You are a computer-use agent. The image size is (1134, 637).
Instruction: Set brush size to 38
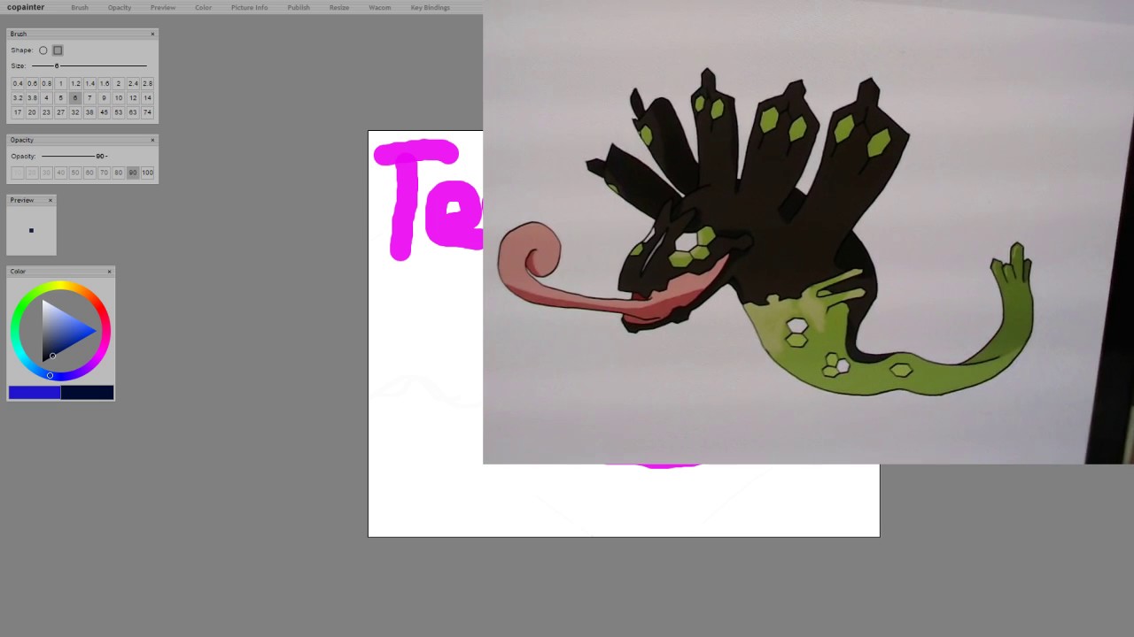pos(89,112)
